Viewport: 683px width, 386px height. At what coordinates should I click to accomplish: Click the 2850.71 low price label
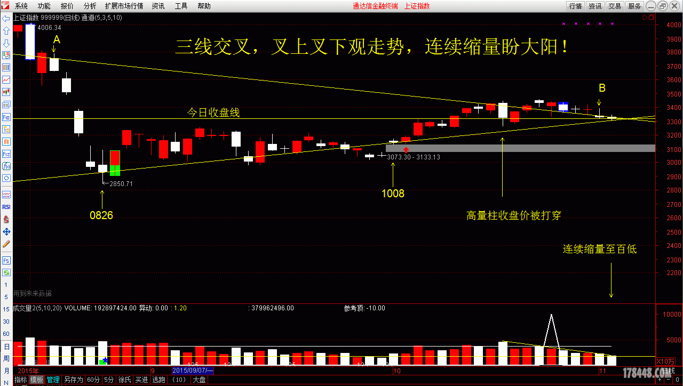point(121,184)
